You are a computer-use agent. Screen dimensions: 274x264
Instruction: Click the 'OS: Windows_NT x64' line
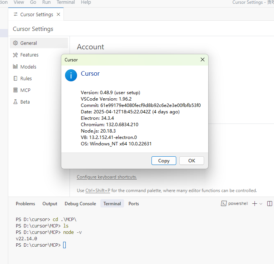(x=116, y=144)
